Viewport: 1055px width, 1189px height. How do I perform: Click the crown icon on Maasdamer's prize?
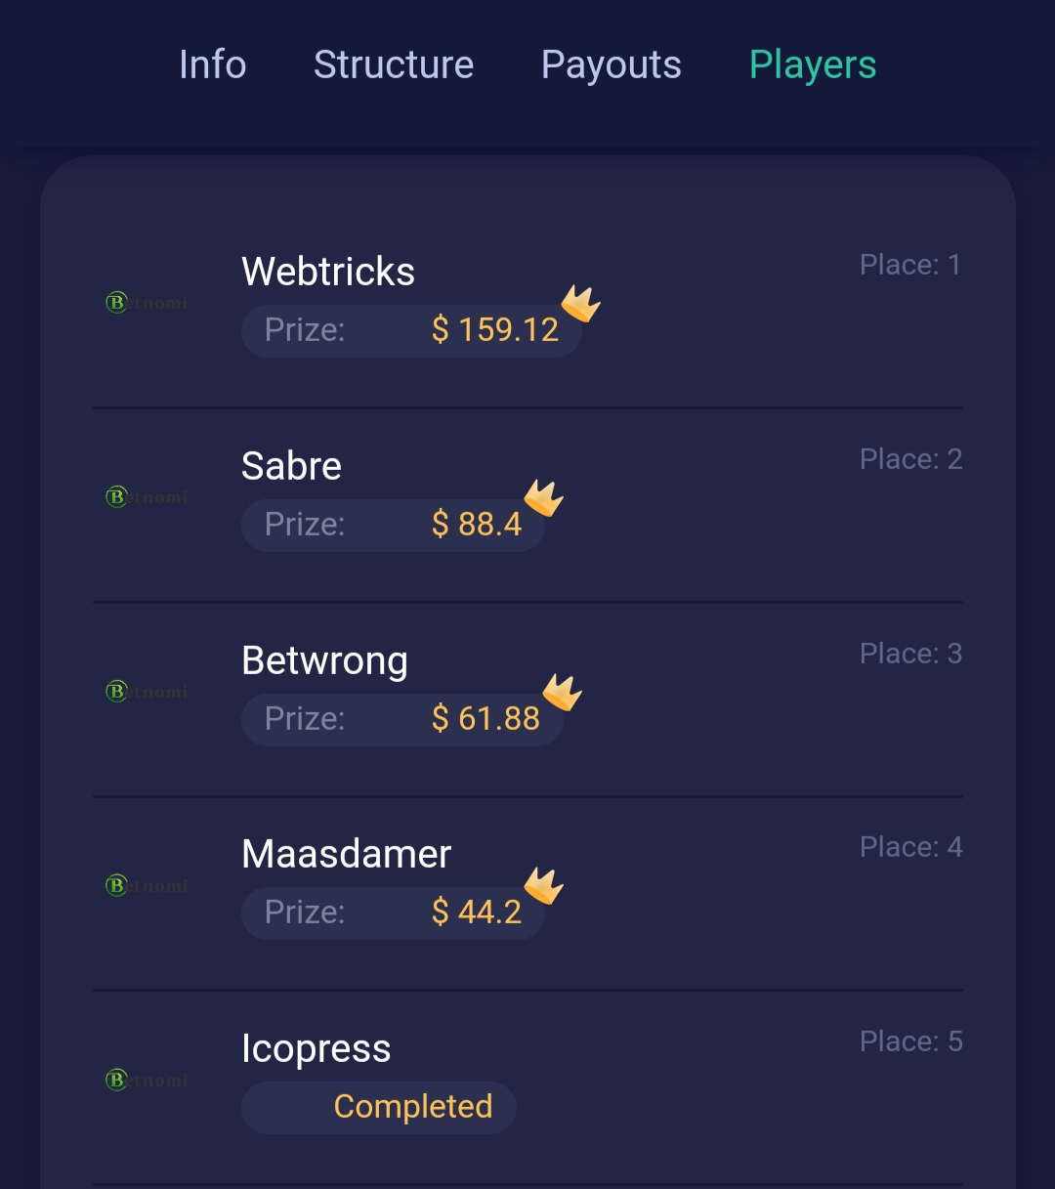(x=544, y=886)
